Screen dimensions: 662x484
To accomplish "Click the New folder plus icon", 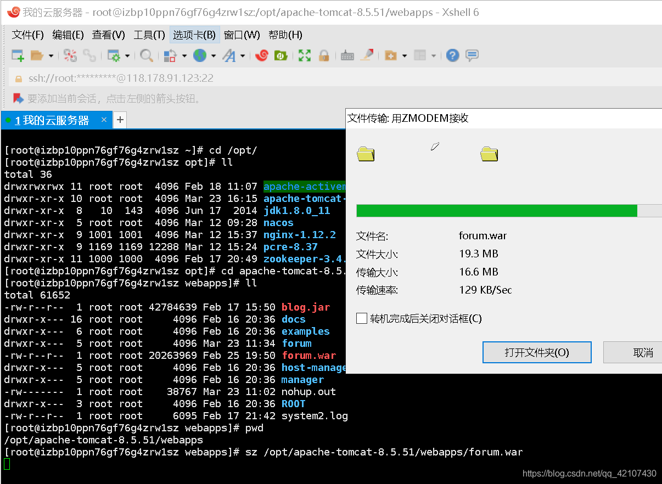I will [x=391, y=55].
